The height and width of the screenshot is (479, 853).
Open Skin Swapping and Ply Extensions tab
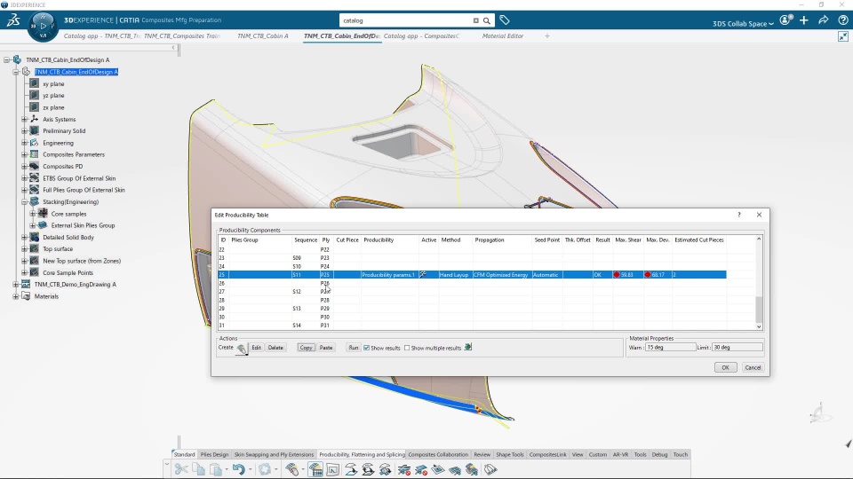[274, 454]
